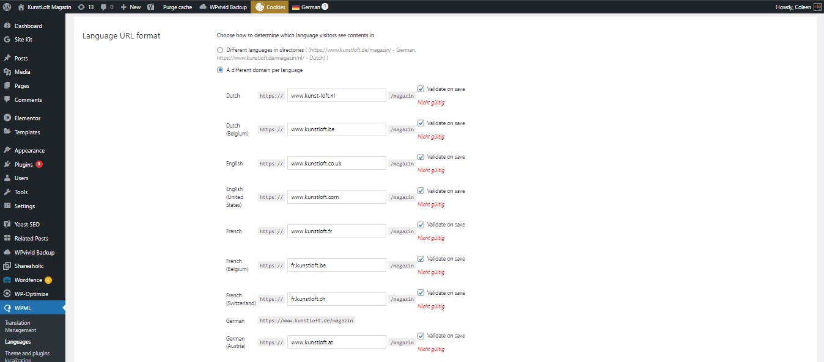Toggle Validate on save for Dutch (Belgium)
Screen dimensions: 824x362
[x=421, y=123]
